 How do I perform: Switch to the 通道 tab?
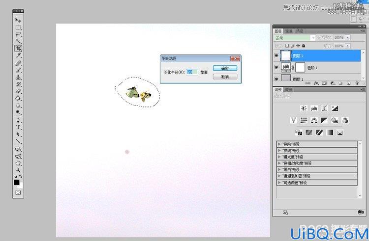(288, 31)
